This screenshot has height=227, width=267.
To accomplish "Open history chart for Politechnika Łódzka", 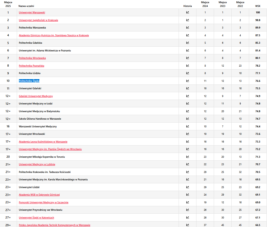I will coord(187,73).
